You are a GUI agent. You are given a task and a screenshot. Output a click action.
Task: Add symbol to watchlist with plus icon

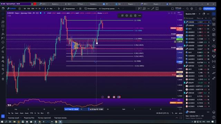200,14
